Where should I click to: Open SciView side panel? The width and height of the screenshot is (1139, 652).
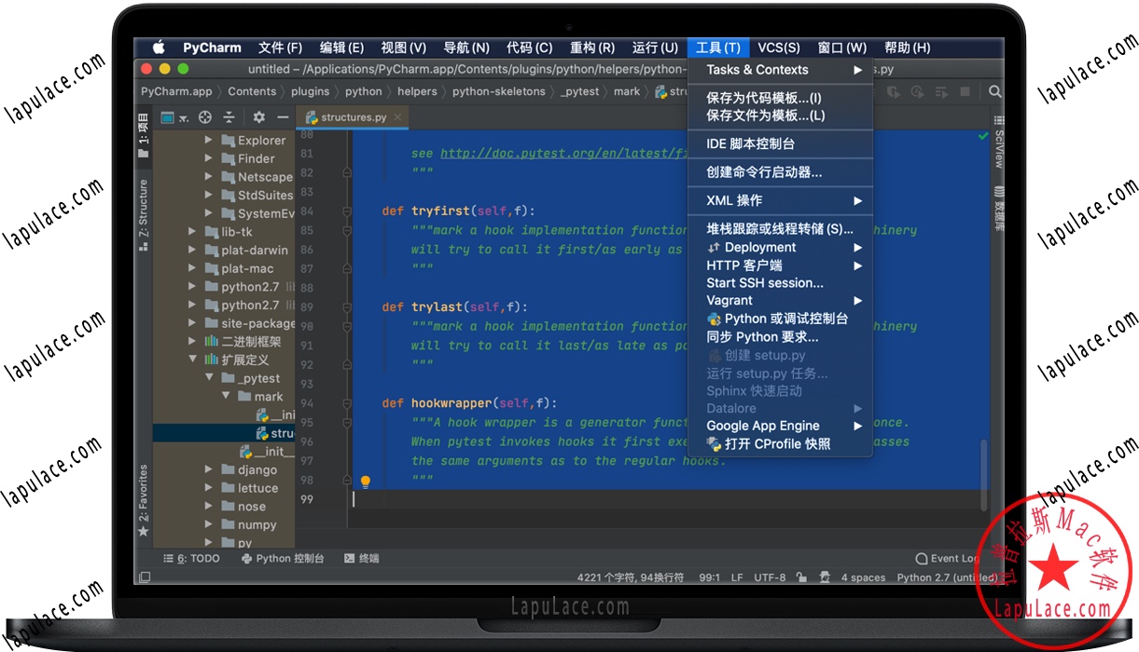coord(998,143)
